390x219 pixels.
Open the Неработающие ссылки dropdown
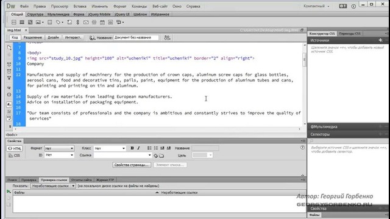click(x=53, y=186)
